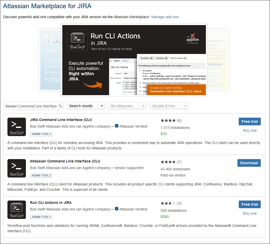Click the Bob Swift terminal logo in banner
Screen dimensions: 270x244
coord(77,40)
